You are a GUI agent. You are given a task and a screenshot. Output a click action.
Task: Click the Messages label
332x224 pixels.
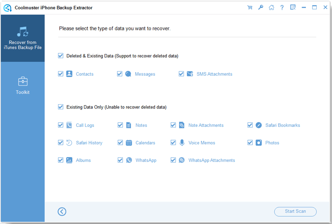pyautogui.click(x=145, y=74)
